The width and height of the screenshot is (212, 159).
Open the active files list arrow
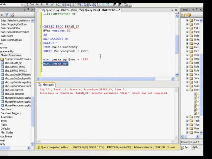coord(172,10)
